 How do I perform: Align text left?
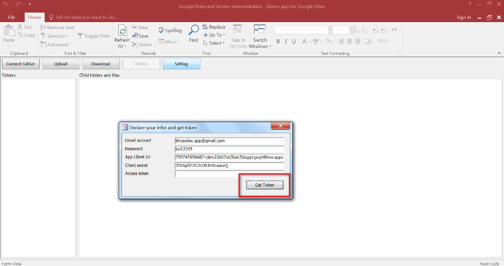[342, 41]
